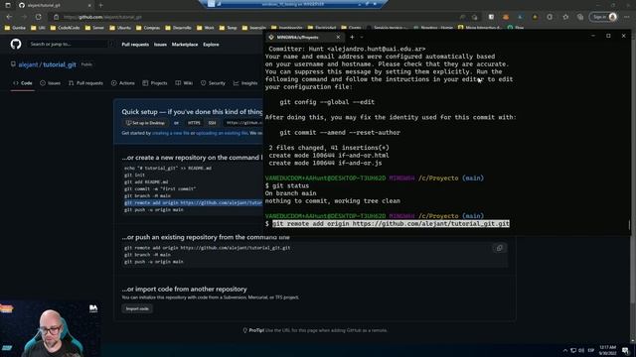Image resolution: width=636 pixels, height=357 pixels.
Task: Open Explore in GitHub header
Action: [x=211, y=44]
